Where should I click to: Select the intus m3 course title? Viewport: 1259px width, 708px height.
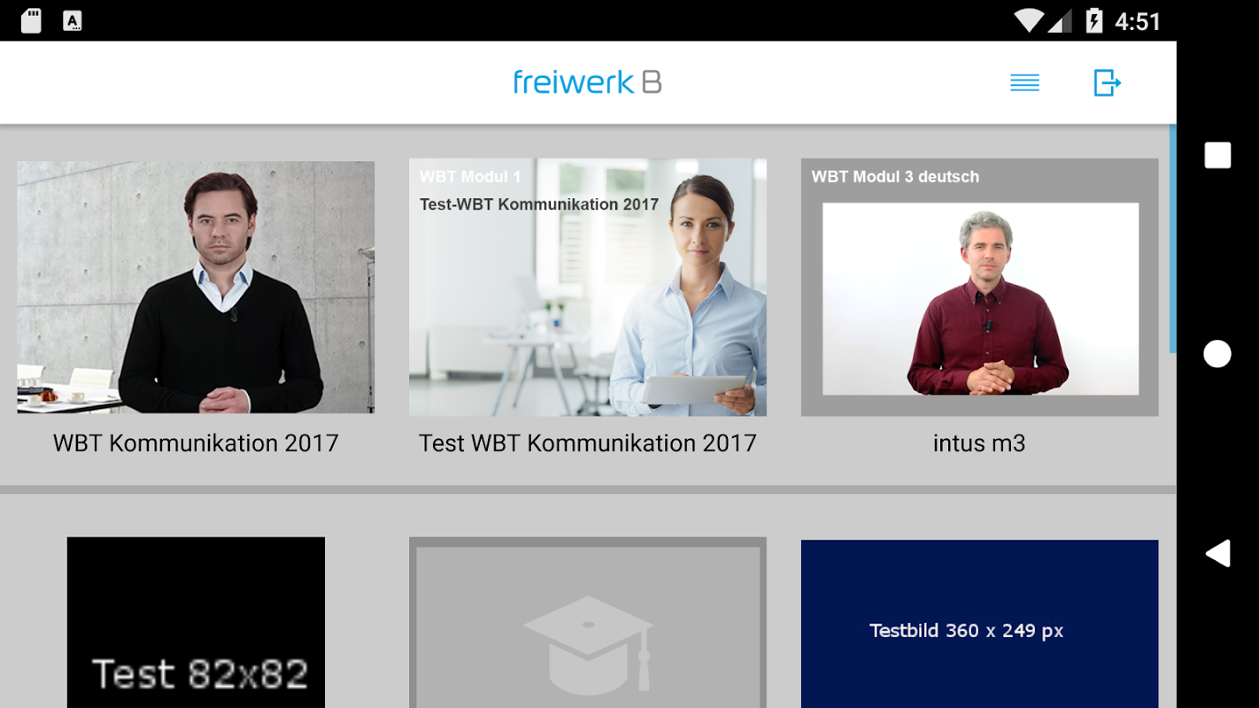(979, 443)
